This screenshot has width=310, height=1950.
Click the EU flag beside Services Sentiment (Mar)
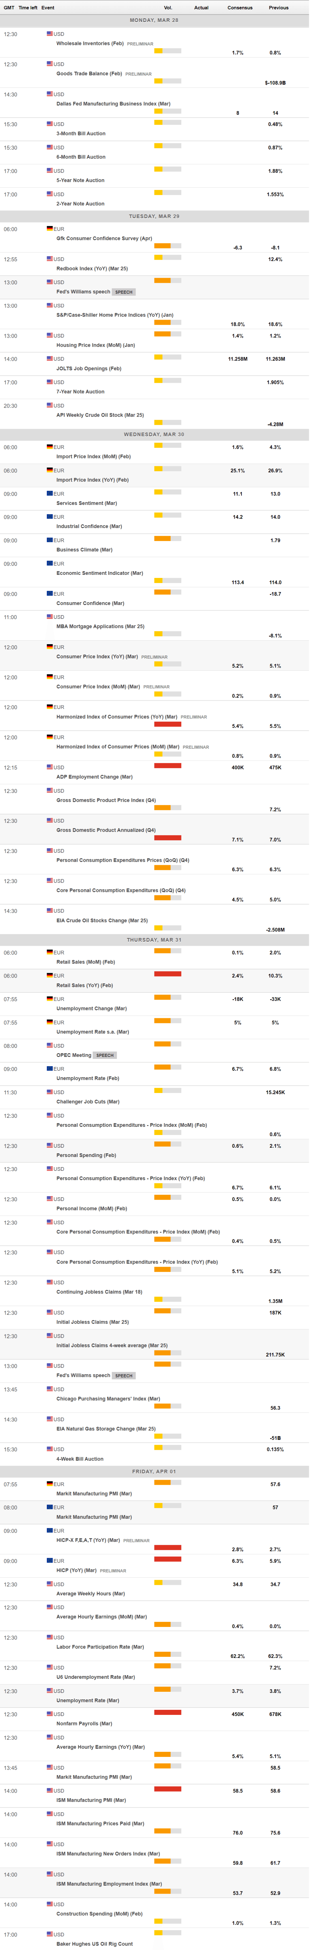pos(50,494)
